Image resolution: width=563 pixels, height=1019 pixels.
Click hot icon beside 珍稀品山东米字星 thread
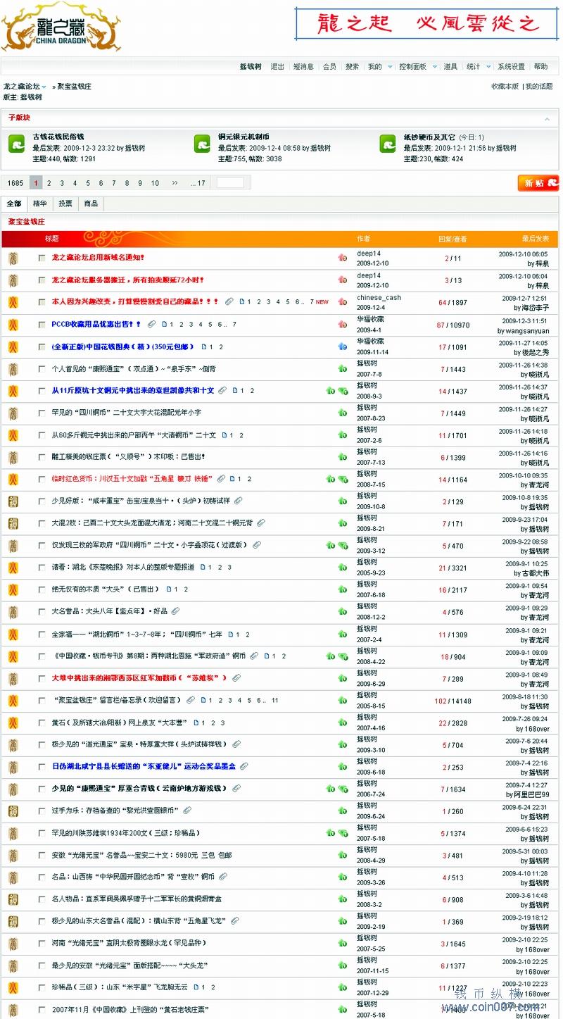[13, 988]
